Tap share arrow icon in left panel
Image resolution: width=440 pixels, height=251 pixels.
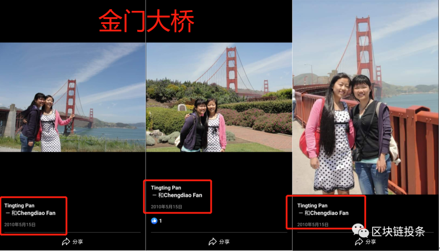65,241
